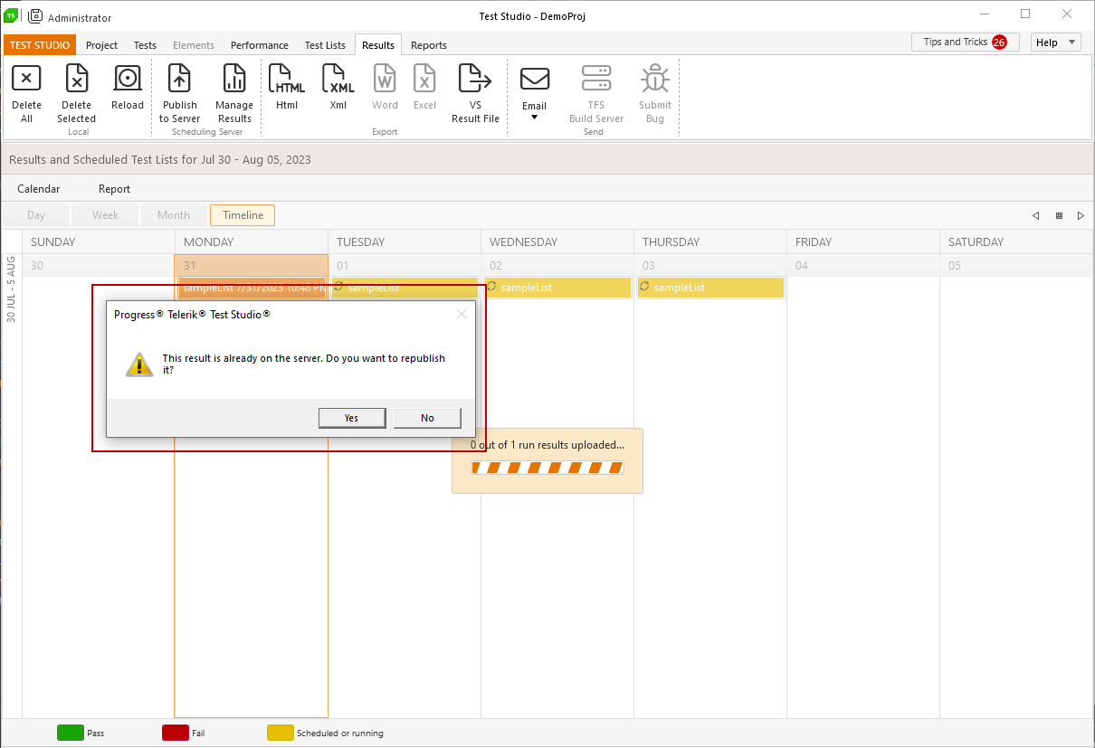Click the warning icon in dialog
Viewport: 1095px width, 748px height.
pyautogui.click(x=139, y=365)
